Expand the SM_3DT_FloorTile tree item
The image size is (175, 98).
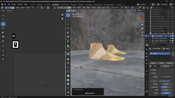pyautogui.click(x=151, y=38)
